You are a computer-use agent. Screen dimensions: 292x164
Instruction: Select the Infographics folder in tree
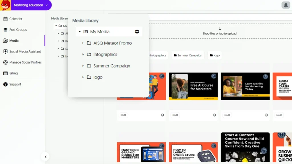coord(105,54)
